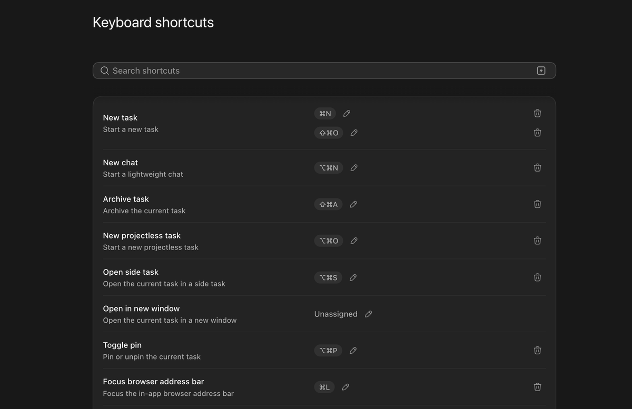Viewport: 632px width, 409px height.
Task: Click the ⇧⌘O key badge
Action: click(x=329, y=133)
